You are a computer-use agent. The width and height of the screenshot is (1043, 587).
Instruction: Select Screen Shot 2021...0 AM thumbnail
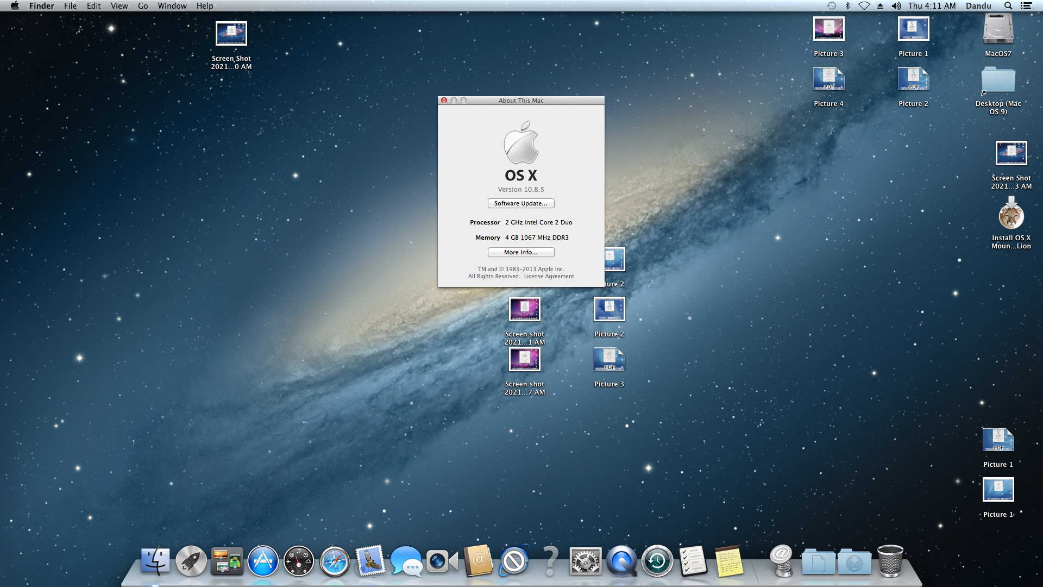pyautogui.click(x=231, y=34)
